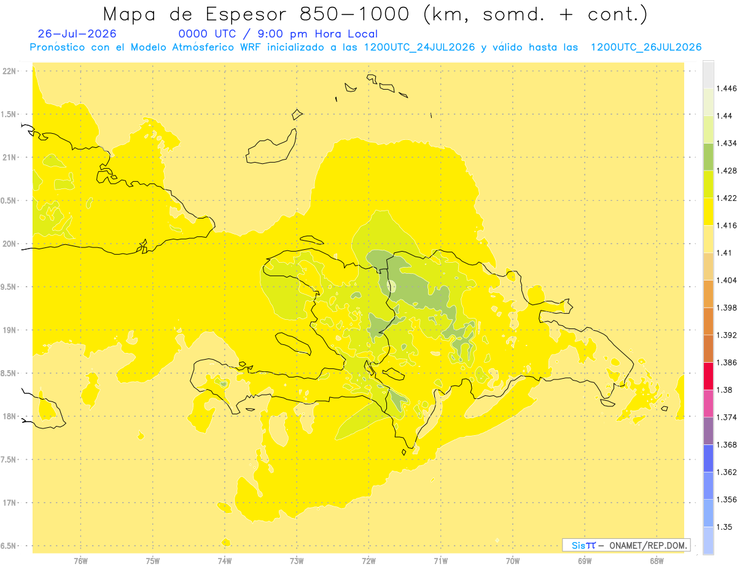Click the '19N' latitude label
Image resolution: width=737 pixels, height=569 pixels.
[x=9, y=330]
